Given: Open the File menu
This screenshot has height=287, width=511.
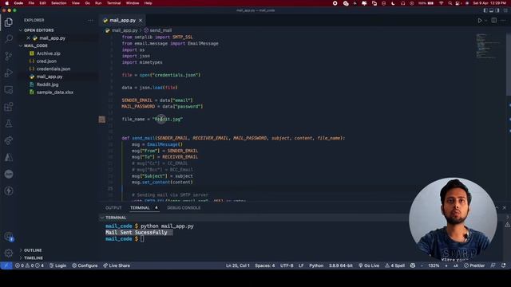Looking at the screenshot, I should 31,3.
